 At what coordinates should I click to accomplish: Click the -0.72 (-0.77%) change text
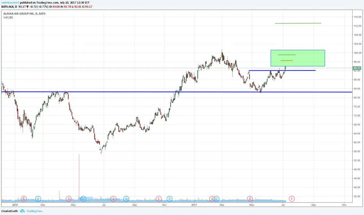tap(39, 7)
